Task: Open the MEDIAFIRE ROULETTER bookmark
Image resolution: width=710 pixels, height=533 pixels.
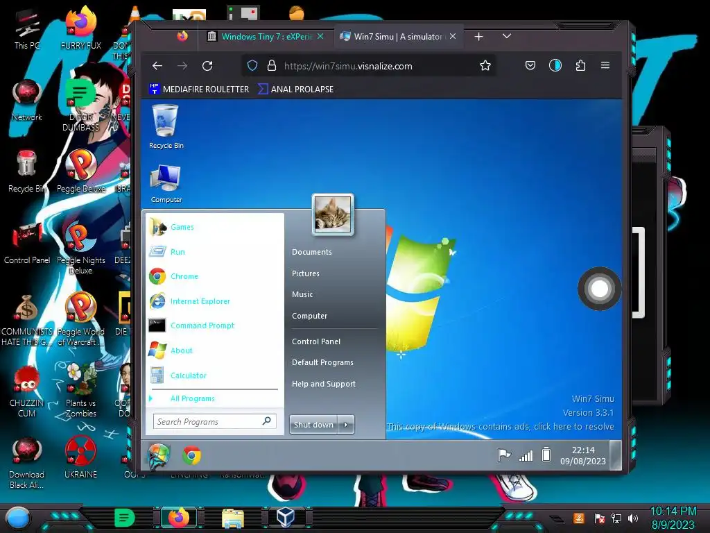Action: tap(199, 90)
